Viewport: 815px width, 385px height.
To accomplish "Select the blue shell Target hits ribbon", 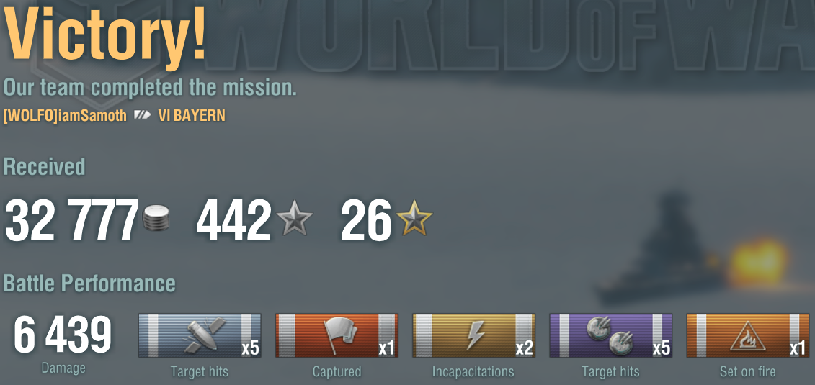I will click(x=200, y=335).
